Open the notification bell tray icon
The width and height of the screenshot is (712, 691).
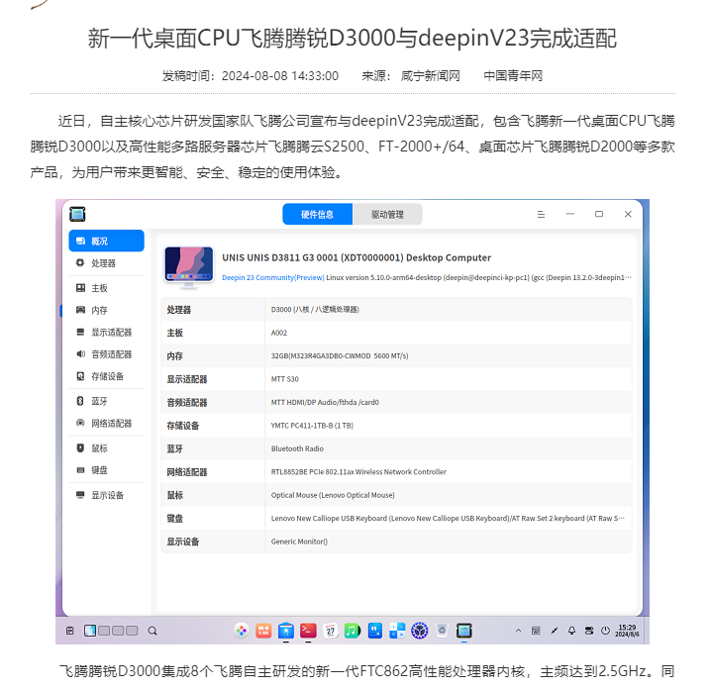571,631
